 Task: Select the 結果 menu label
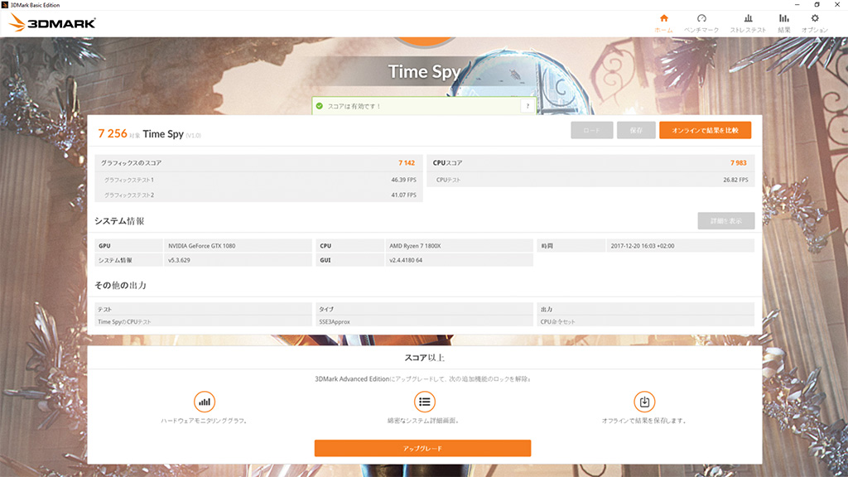[x=783, y=31]
